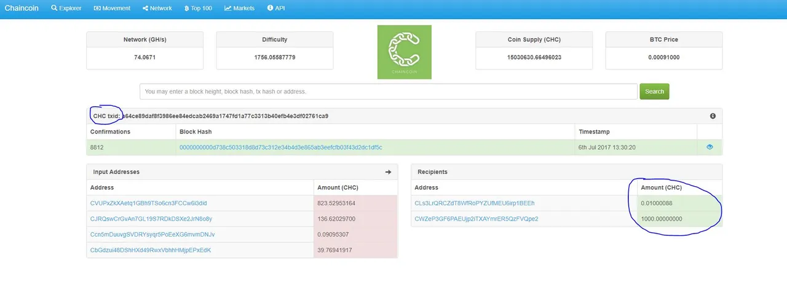Click the Input Addresses panel title
This screenshot has height=306, width=787.
coord(116,172)
